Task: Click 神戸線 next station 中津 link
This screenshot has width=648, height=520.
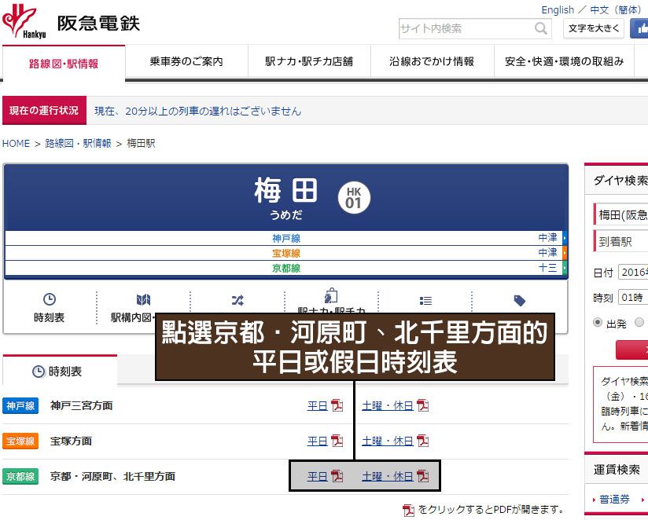Action: 547,238
